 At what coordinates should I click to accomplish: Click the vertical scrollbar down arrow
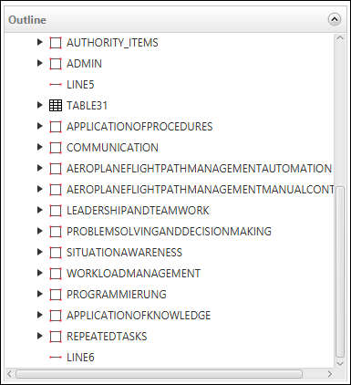(x=340, y=364)
